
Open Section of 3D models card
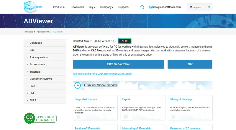coord(95,127)
